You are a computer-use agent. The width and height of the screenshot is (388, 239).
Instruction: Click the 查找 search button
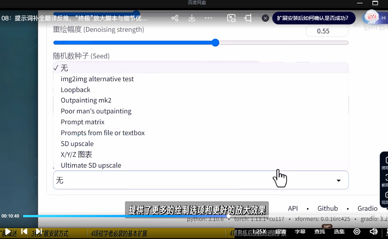point(320,231)
